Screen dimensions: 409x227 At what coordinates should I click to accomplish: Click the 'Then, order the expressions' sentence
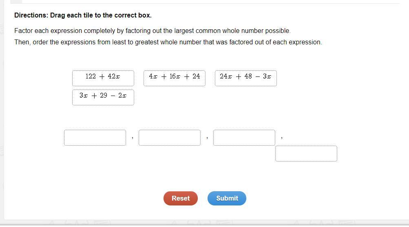click(168, 42)
